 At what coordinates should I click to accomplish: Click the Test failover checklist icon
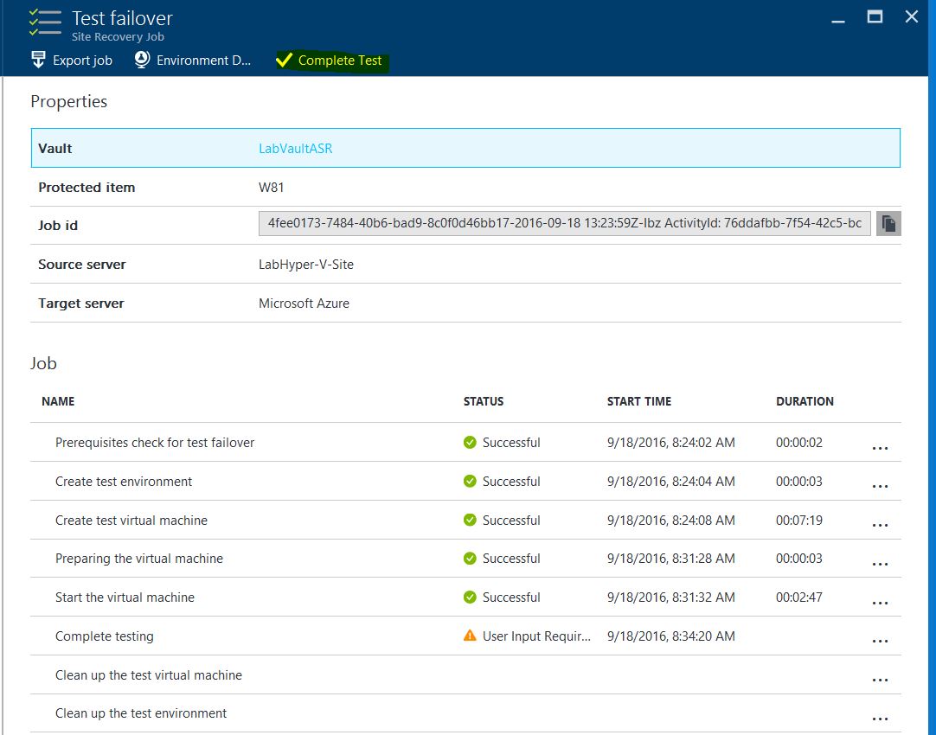(x=44, y=23)
